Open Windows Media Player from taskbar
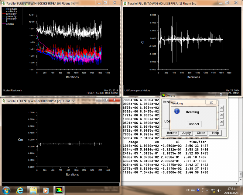Image resolution: width=243 pixels, height=195 pixels. click(46, 190)
